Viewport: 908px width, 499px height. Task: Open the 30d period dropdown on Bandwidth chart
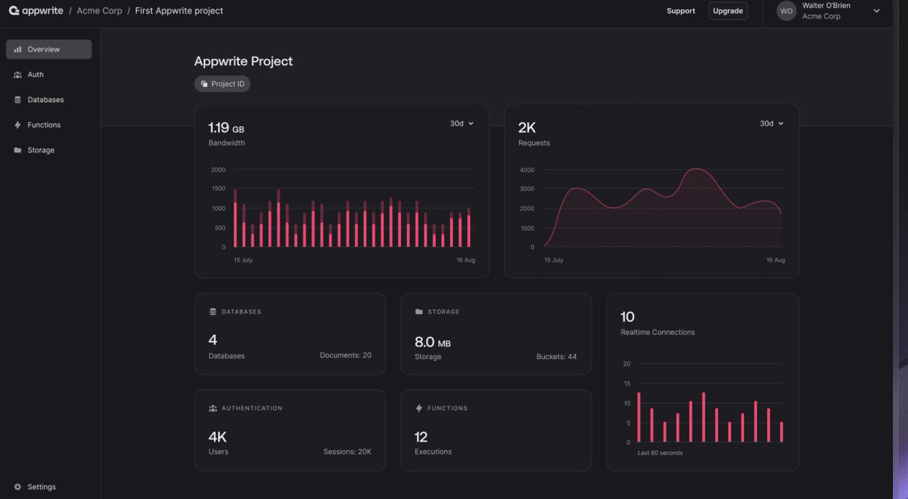[x=462, y=122]
